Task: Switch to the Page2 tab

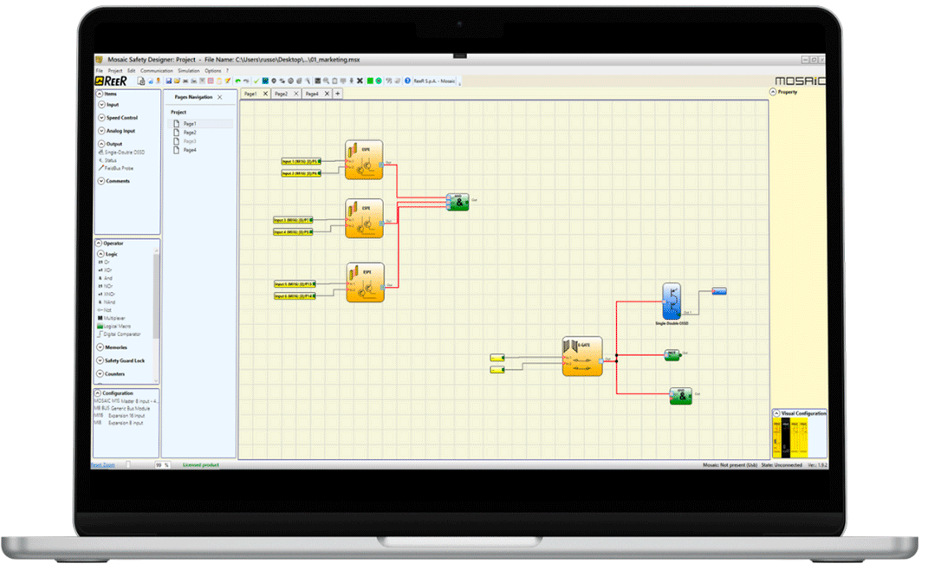Action: tap(282, 93)
